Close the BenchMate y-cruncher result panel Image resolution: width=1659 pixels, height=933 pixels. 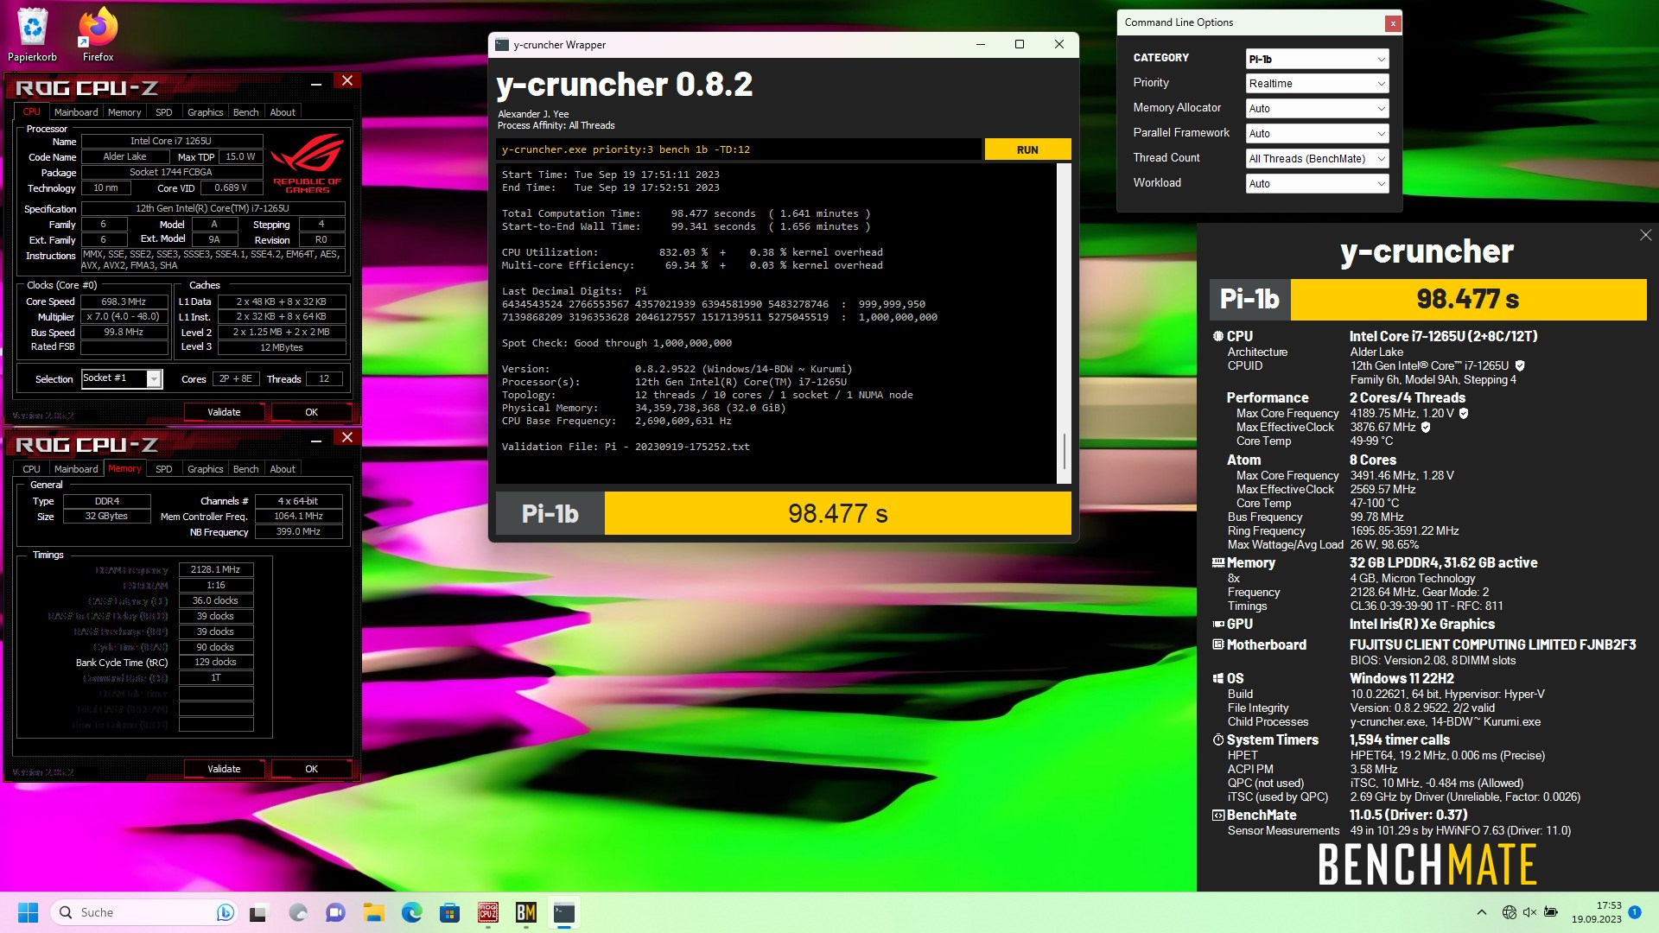click(x=1645, y=235)
